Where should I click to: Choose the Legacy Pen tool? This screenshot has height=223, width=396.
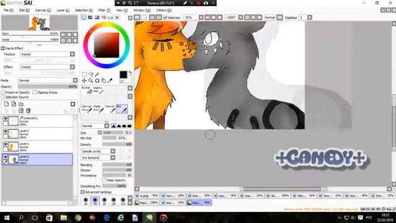(x=98, y=90)
